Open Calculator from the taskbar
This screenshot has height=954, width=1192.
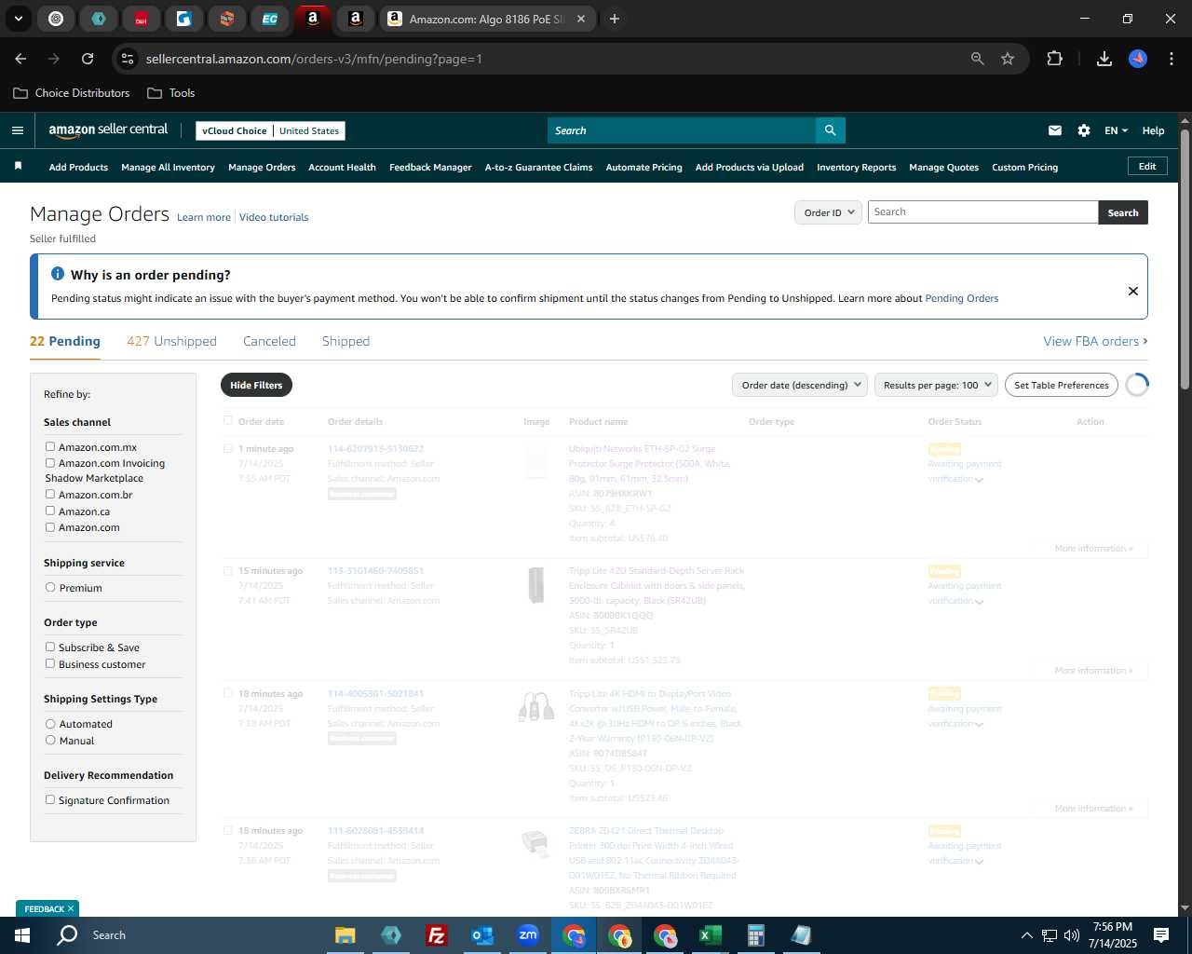click(x=755, y=935)
